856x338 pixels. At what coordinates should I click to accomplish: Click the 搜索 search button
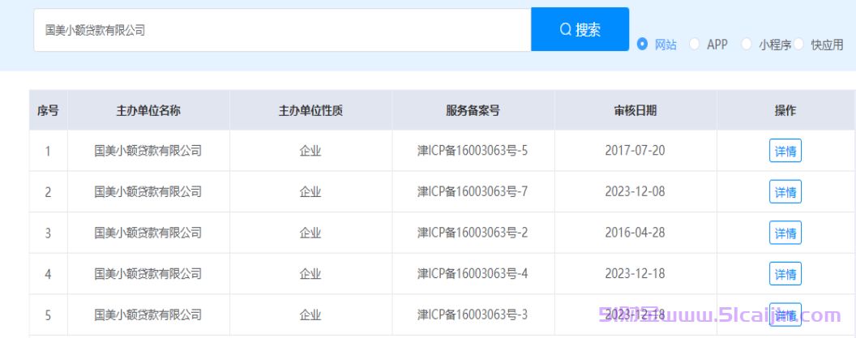(x=580, y=29)
